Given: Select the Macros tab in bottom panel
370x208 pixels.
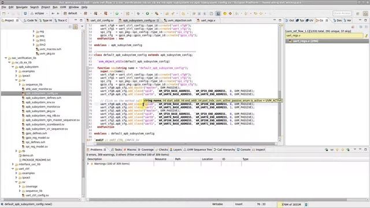Looking at the screenshot, I should [130, 150].
